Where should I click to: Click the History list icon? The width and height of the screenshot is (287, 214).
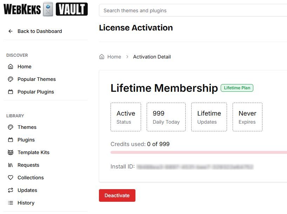coord(11,203)
